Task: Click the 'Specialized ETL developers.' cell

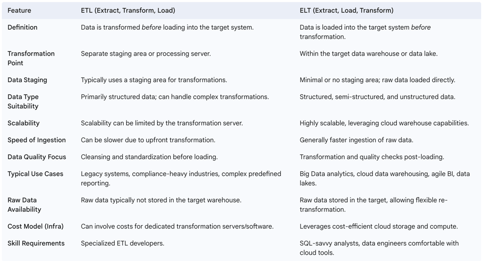Action: tap(123, 244)
